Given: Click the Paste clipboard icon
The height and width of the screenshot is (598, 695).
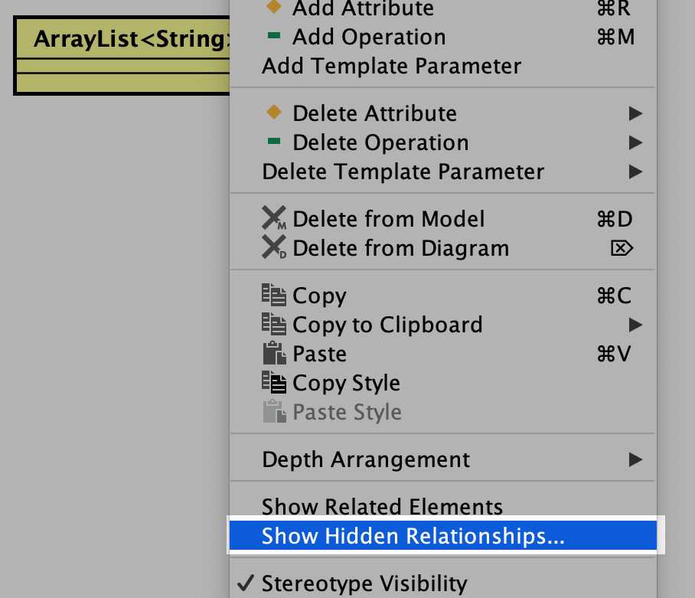Looking at the screenshot, I should coord(273,354).
